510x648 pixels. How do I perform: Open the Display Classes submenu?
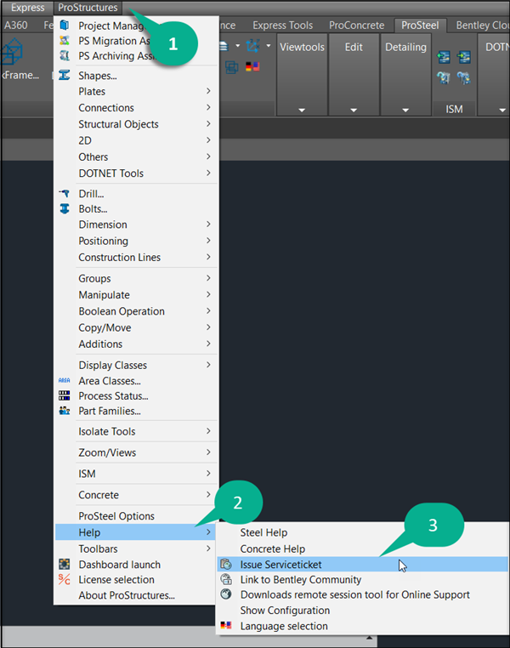pyautogui.click(x=136, y=365)
